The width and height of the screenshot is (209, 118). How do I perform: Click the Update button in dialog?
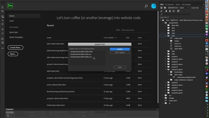(x=120, y=49)
